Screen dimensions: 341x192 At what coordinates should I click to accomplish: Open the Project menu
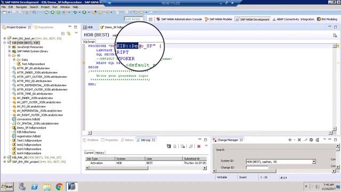[45, 7]
